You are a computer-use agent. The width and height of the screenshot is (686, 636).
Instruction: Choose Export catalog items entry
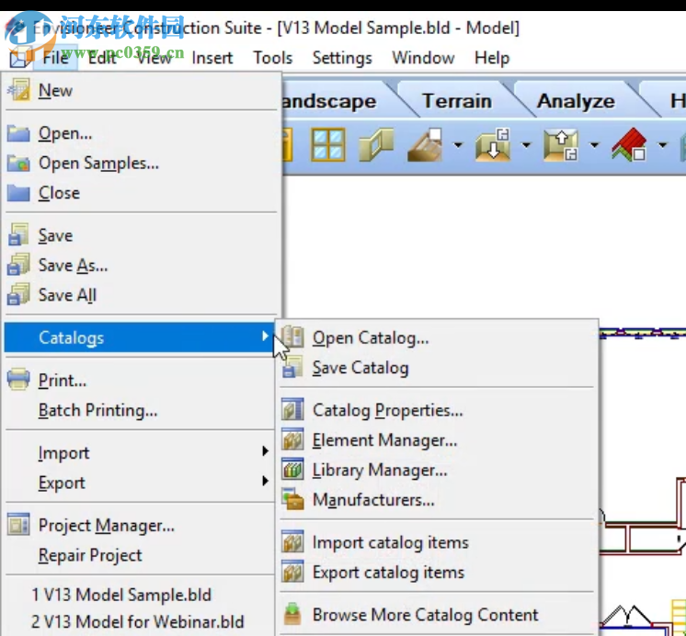439,572
